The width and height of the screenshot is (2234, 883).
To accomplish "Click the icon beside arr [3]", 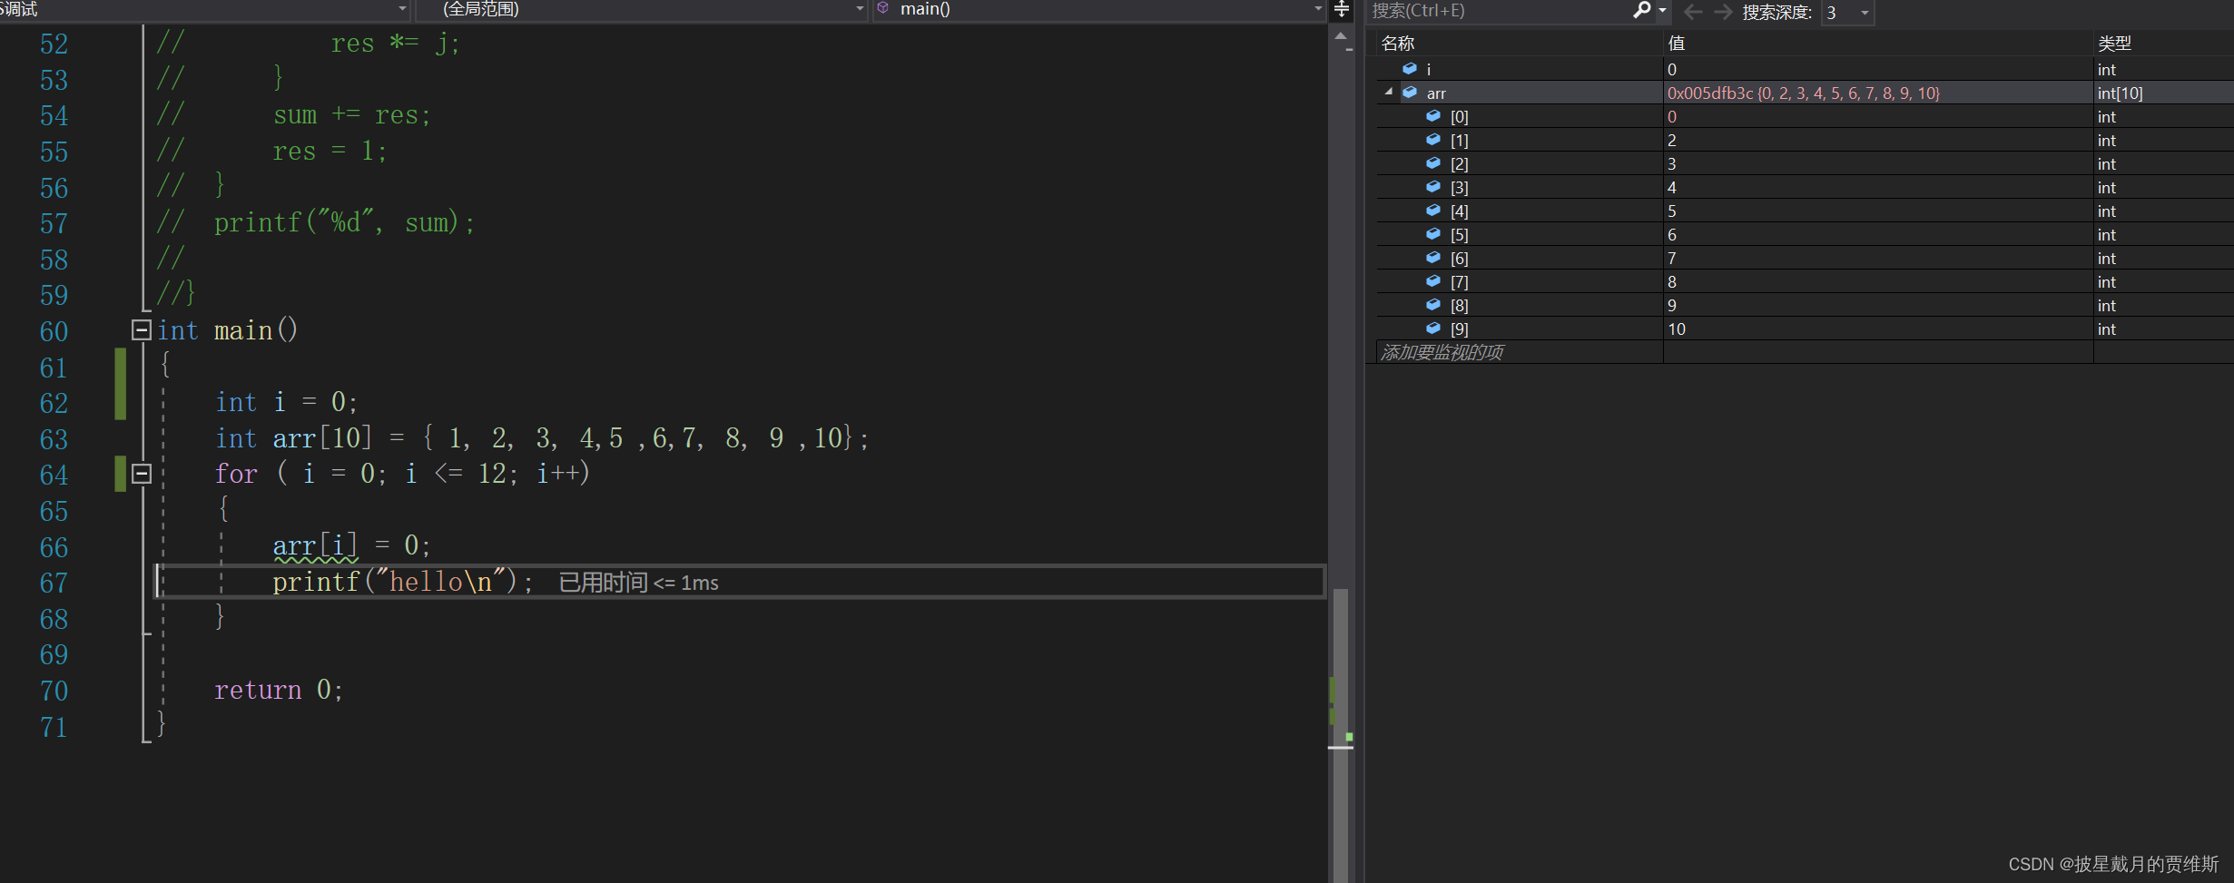I will pos(1433,187).
